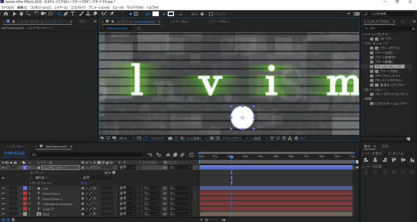The image size is (417, 222).
Task: Click align horizontal center icon
Action: (375, 160)
